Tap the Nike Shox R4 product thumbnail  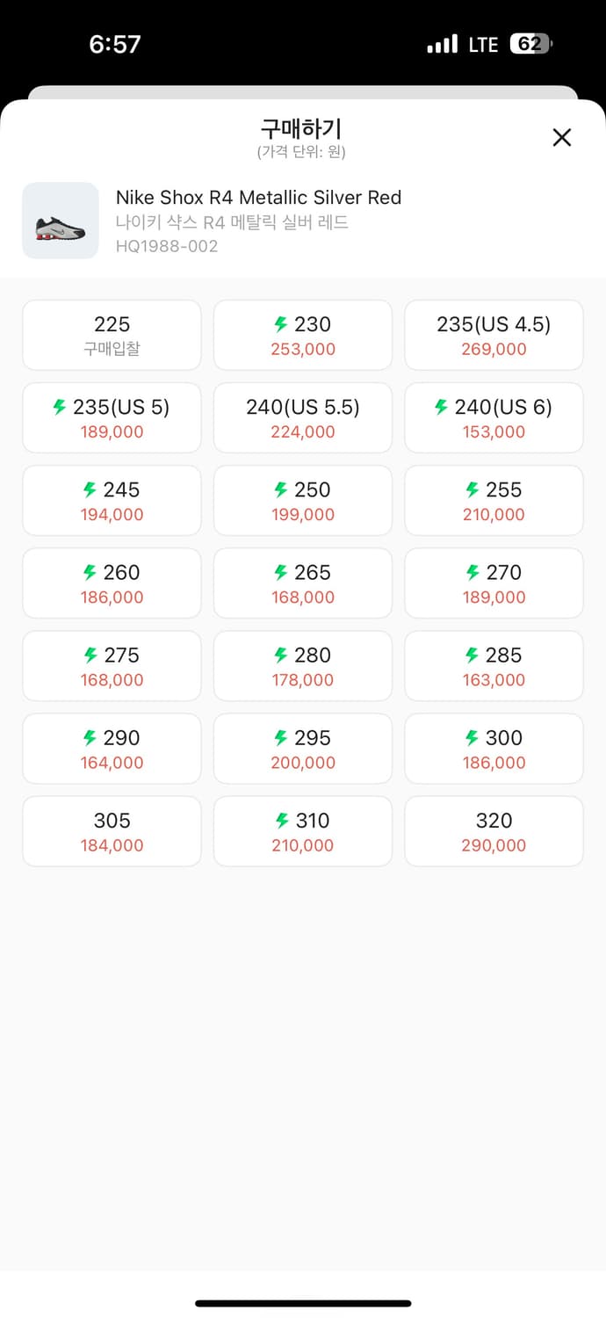pyautogui.click(x=61, y=221)
